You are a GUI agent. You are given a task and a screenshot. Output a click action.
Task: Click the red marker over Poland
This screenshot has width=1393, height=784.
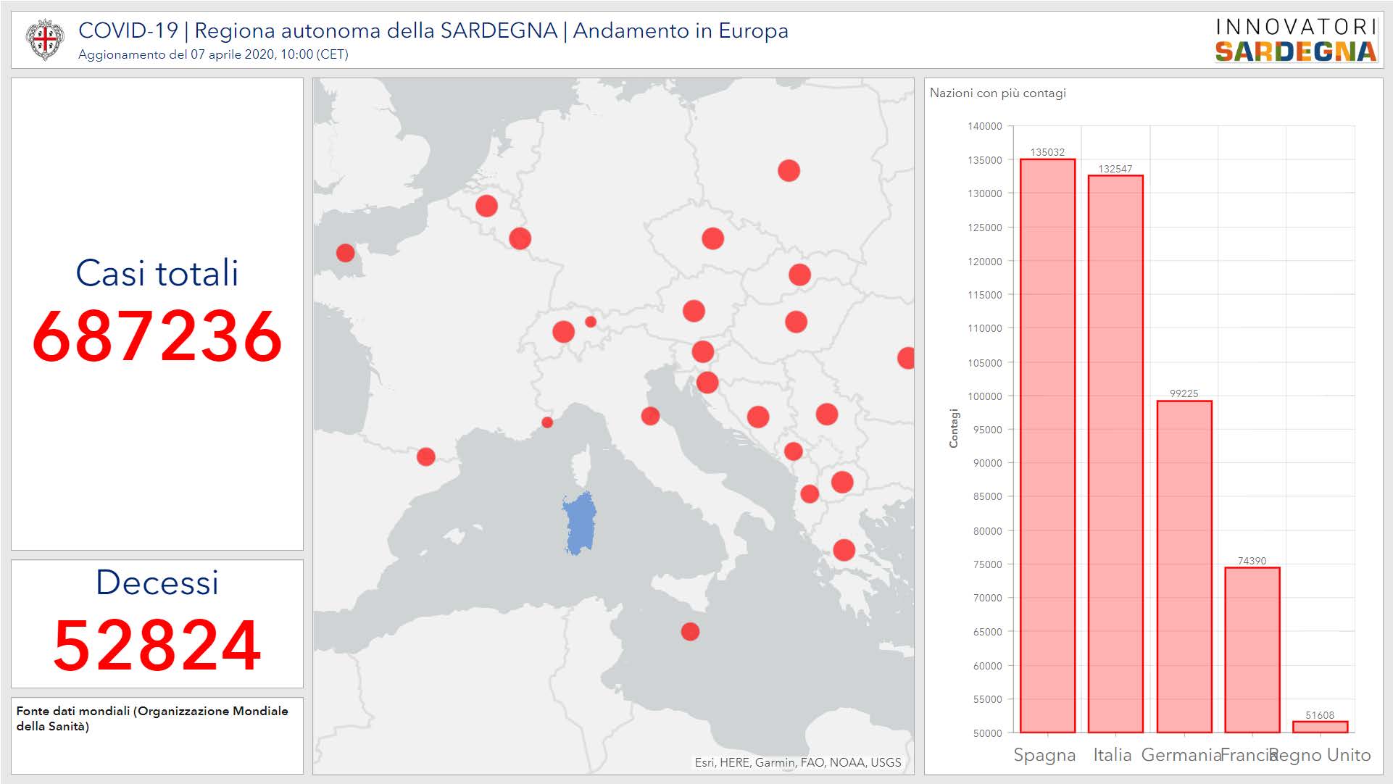[x=789, y=171]
